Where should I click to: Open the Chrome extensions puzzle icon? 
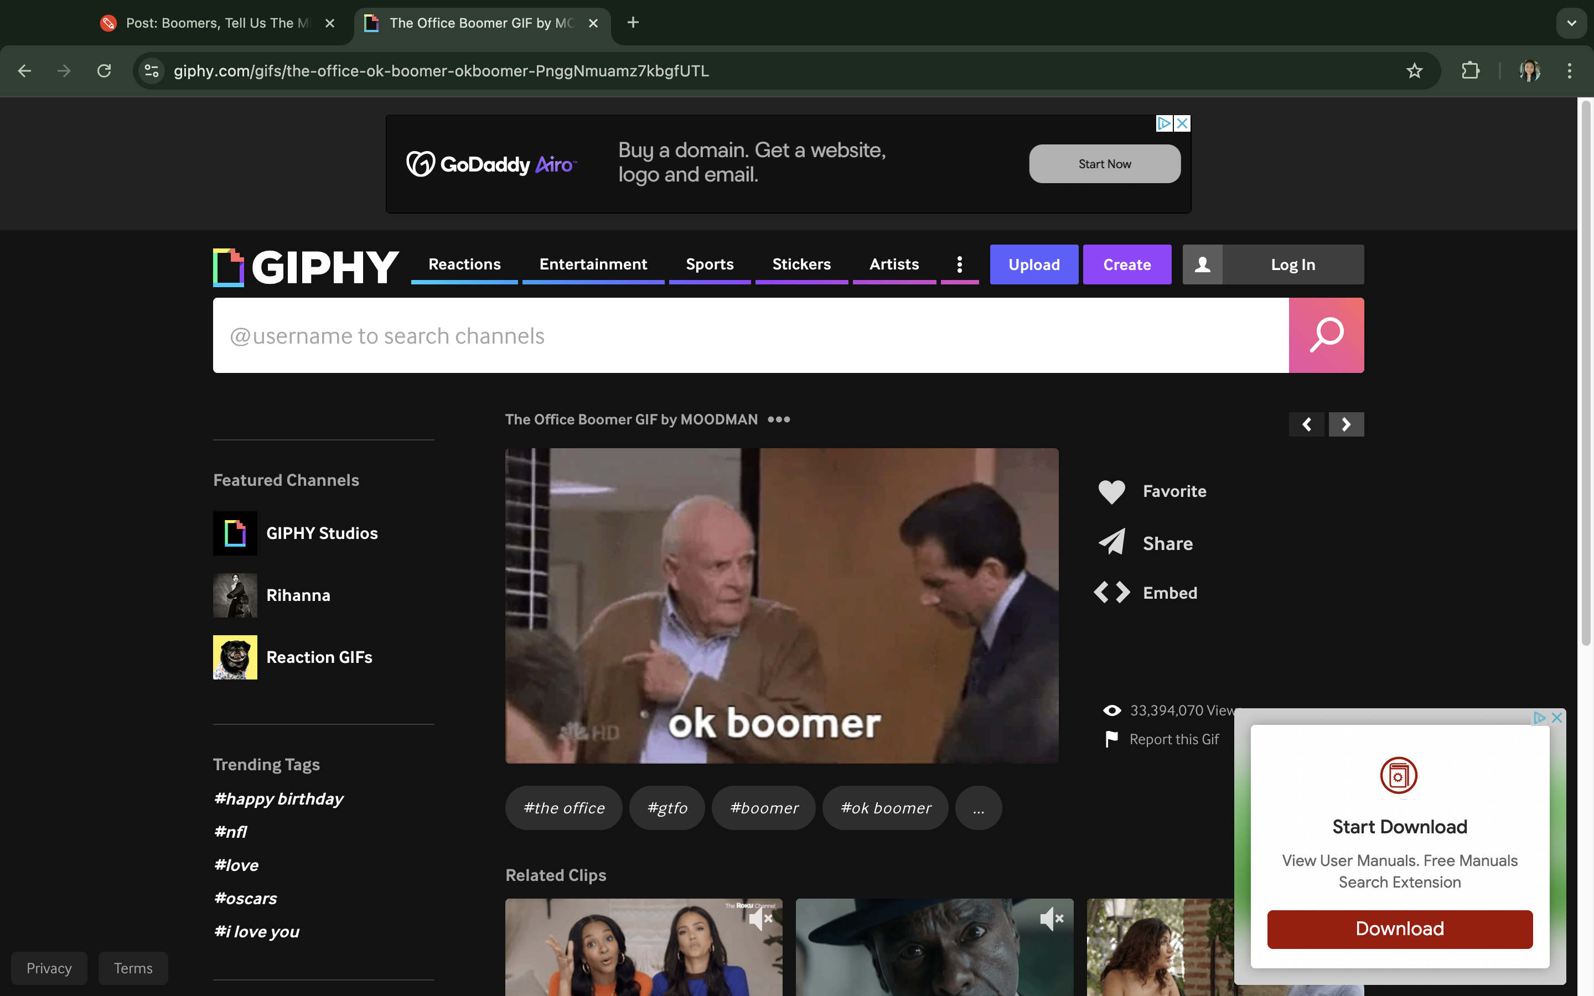tap(1470, 70)
